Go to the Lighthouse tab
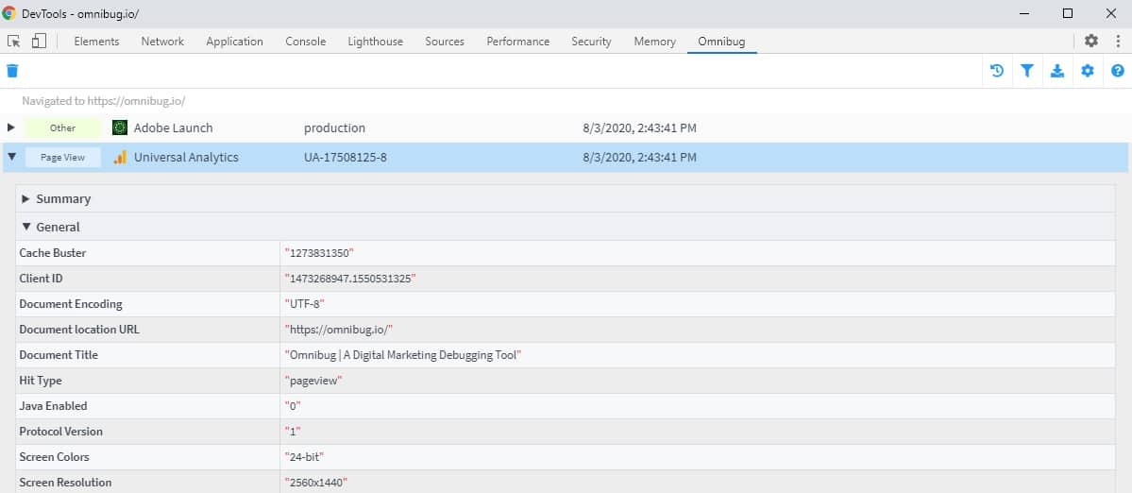 point(376,42)
